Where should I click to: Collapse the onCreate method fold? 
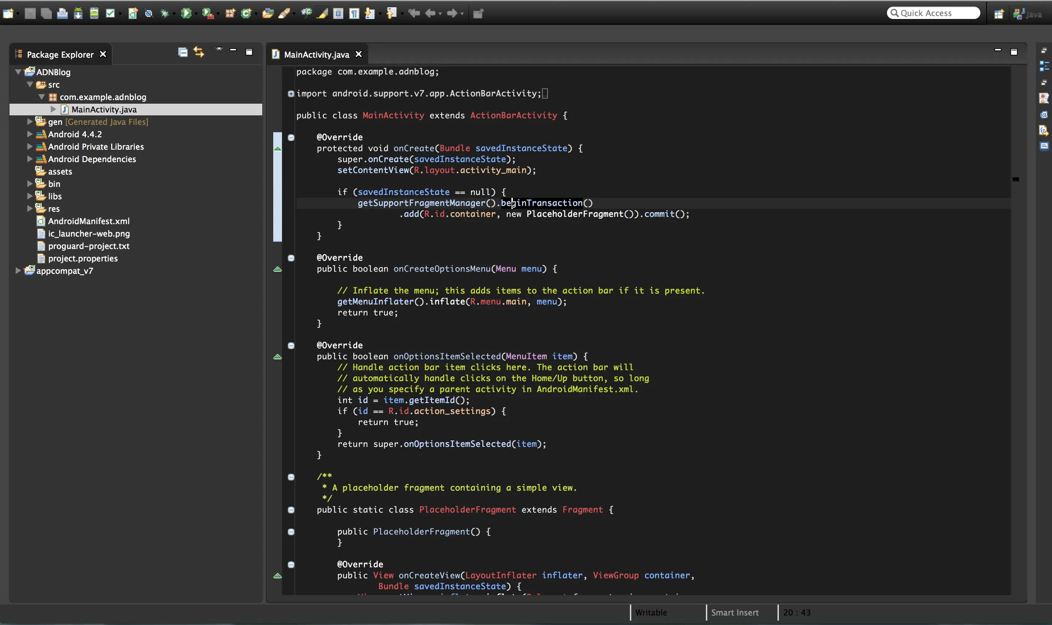click(291, 137)
